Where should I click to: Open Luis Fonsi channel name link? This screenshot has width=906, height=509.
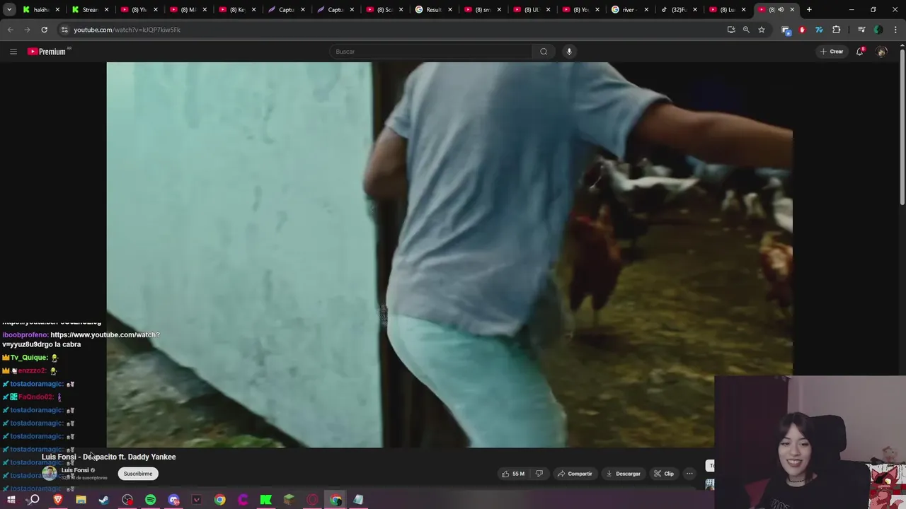(x=75, y=470)
